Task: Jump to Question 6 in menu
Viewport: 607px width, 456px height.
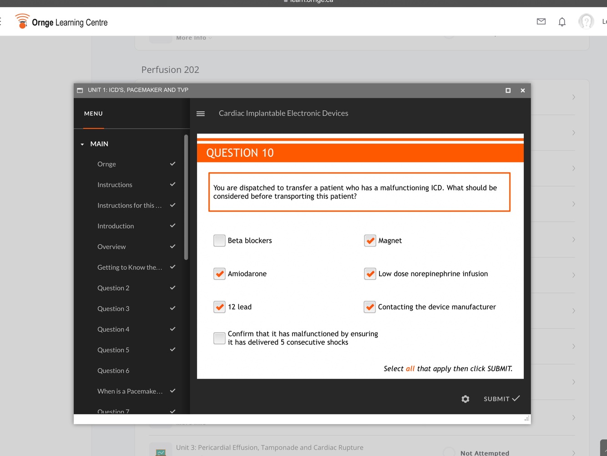Action: coord(132,370)
